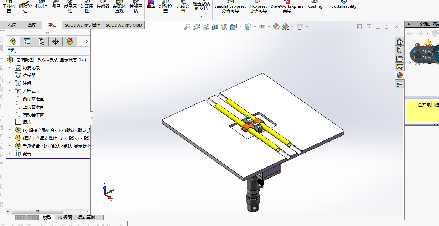
Task: Expand the 配合 mates folder
Action: [x=9, y=154]
